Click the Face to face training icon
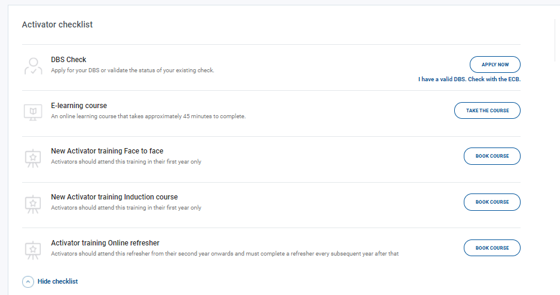This screenshot has width=560, height=295. pos(33,158)
